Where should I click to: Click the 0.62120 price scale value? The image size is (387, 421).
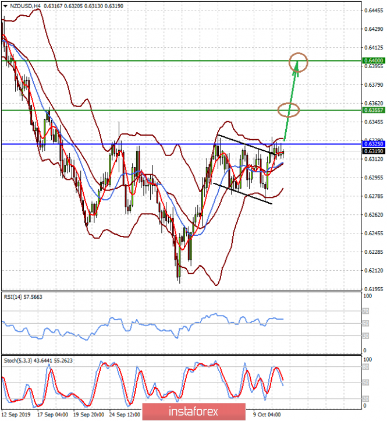click(x=374, y=271)
